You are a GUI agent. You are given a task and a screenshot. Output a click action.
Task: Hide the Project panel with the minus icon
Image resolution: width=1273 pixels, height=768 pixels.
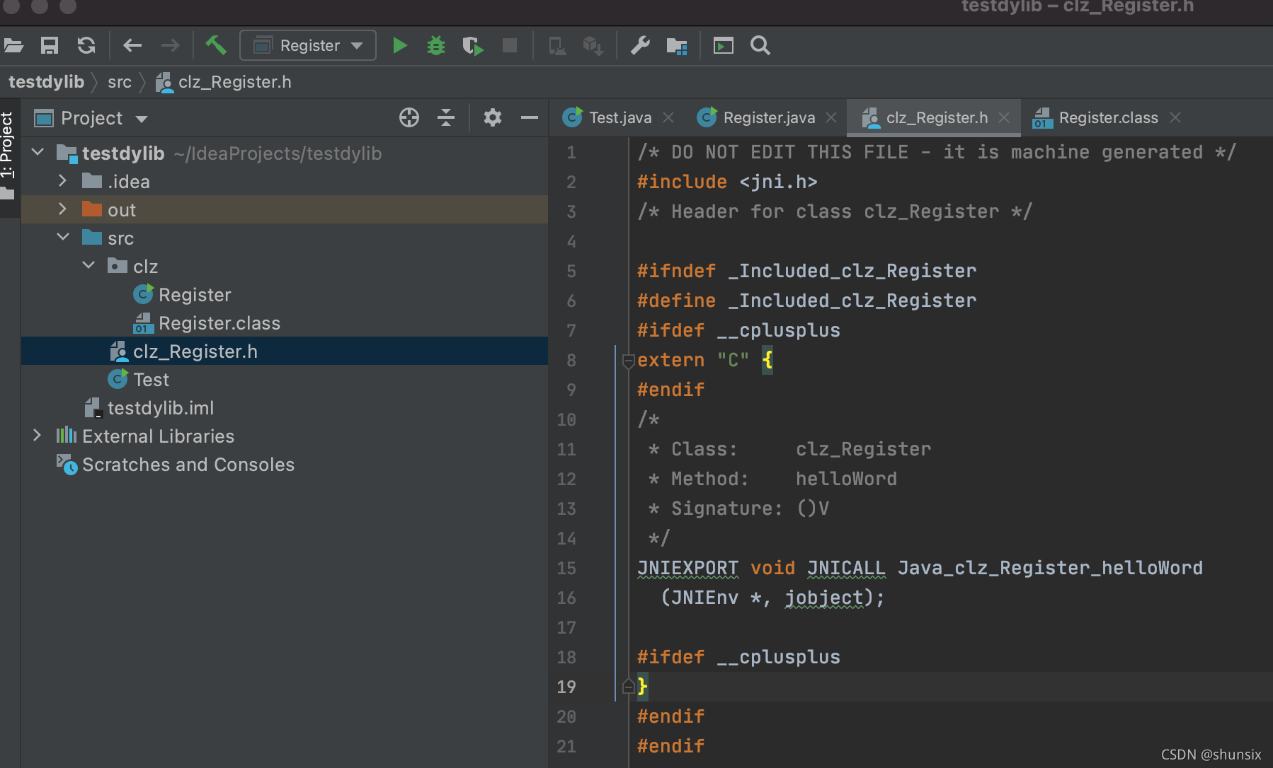coord(530,117)
